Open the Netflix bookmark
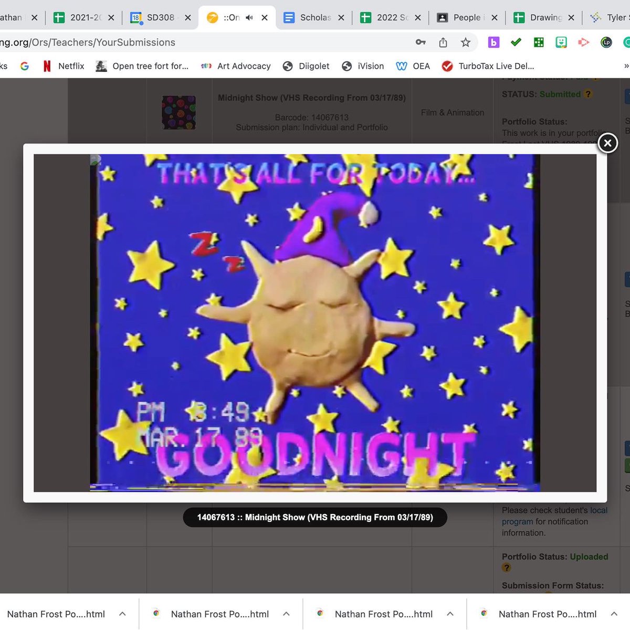The height and width of the screenshot is (630, 630). (64, 66)
